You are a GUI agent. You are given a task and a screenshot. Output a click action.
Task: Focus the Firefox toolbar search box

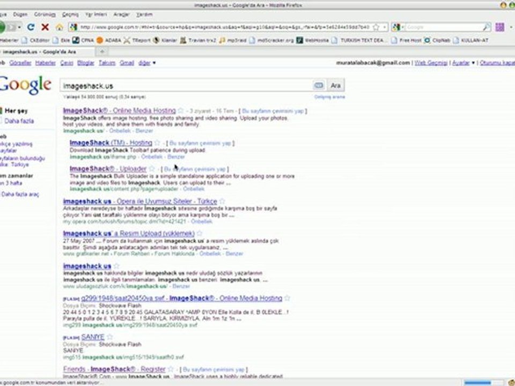point(444,27)
